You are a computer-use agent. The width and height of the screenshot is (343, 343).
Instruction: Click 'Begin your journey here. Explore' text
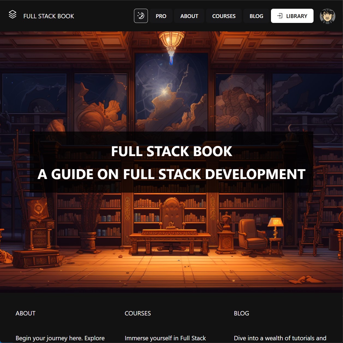(x=60, y=338)
